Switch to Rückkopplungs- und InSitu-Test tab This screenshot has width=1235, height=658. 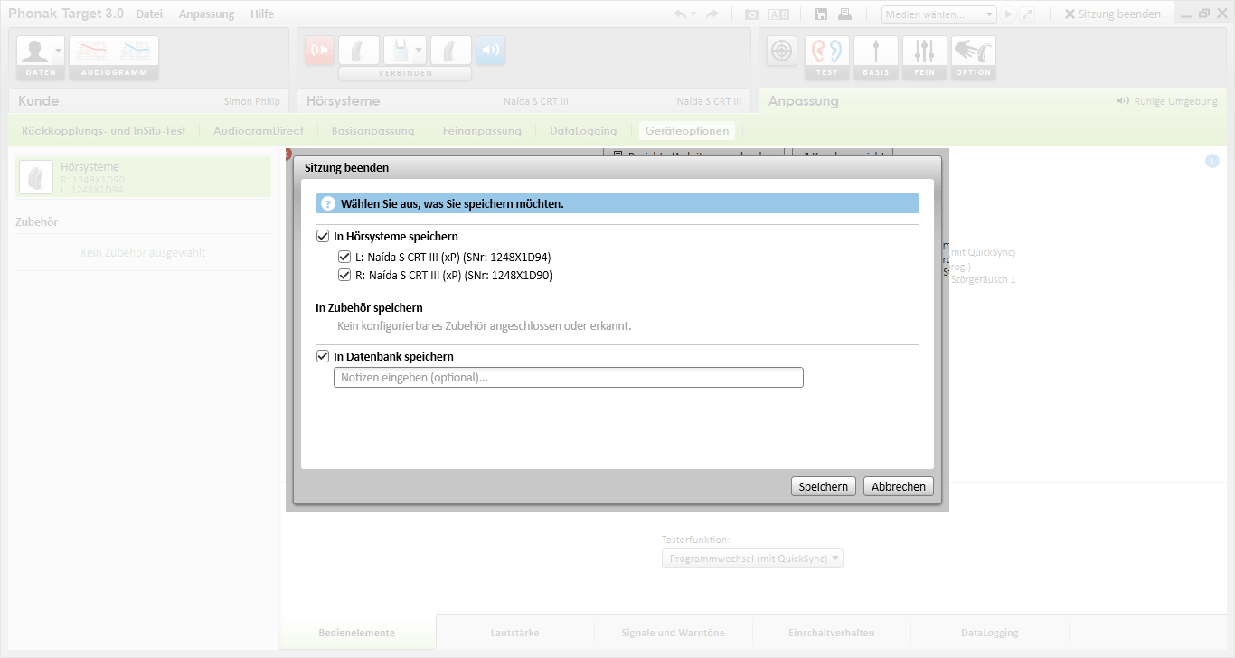click(103, 130)
